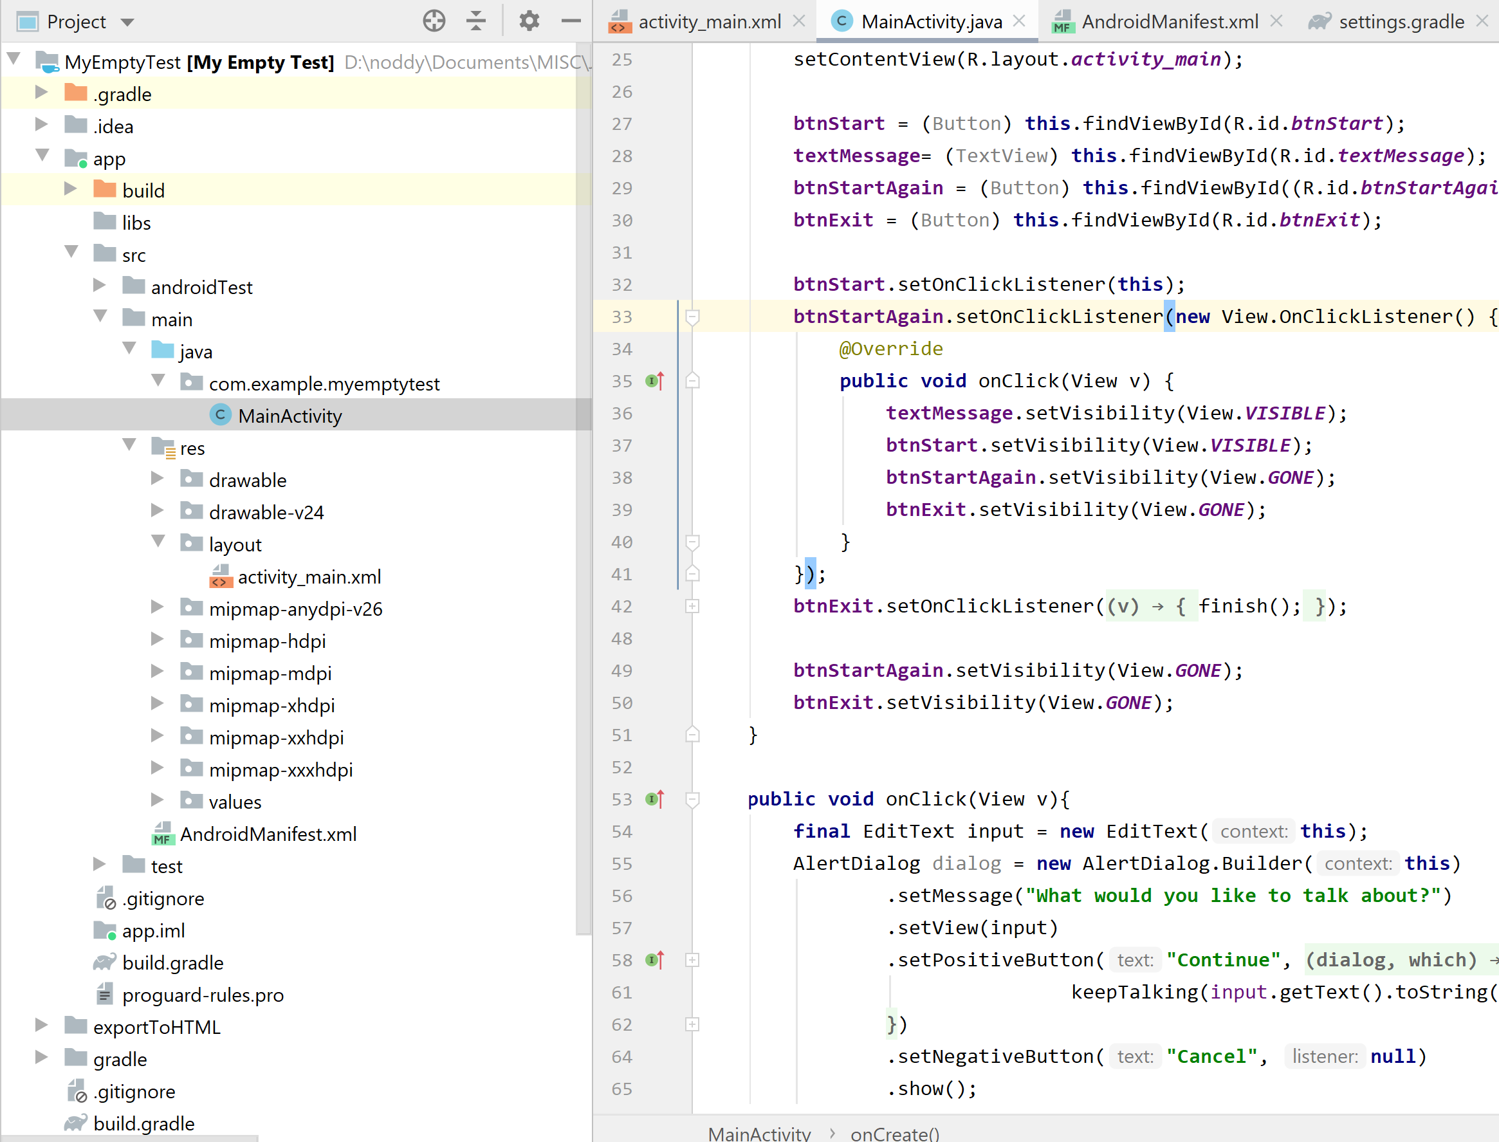Viewport: 1499px width, 1142px height.
Task: Click the Select Opened File crosshair icon
Action: [434, 21]
